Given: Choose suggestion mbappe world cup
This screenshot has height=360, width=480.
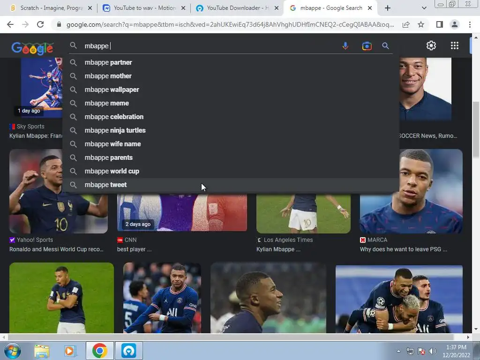Looking at the screenshot, I should point(231,171).
